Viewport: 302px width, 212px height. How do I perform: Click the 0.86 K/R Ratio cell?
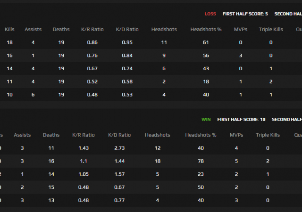(x=92, y=42)
